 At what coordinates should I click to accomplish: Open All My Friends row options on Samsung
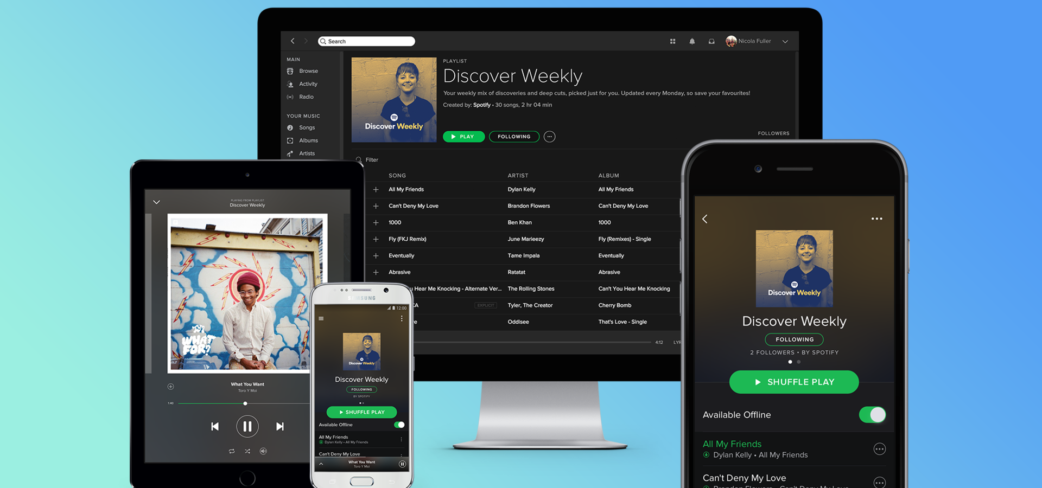click(402, 439)
